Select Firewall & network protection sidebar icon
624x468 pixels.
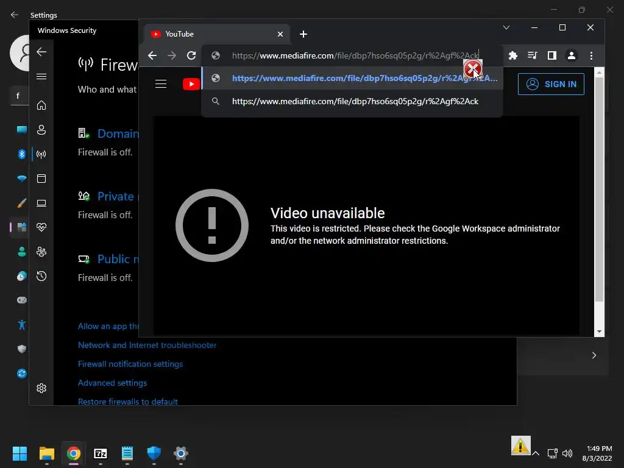pyautogui.click(x=41, y=154)
